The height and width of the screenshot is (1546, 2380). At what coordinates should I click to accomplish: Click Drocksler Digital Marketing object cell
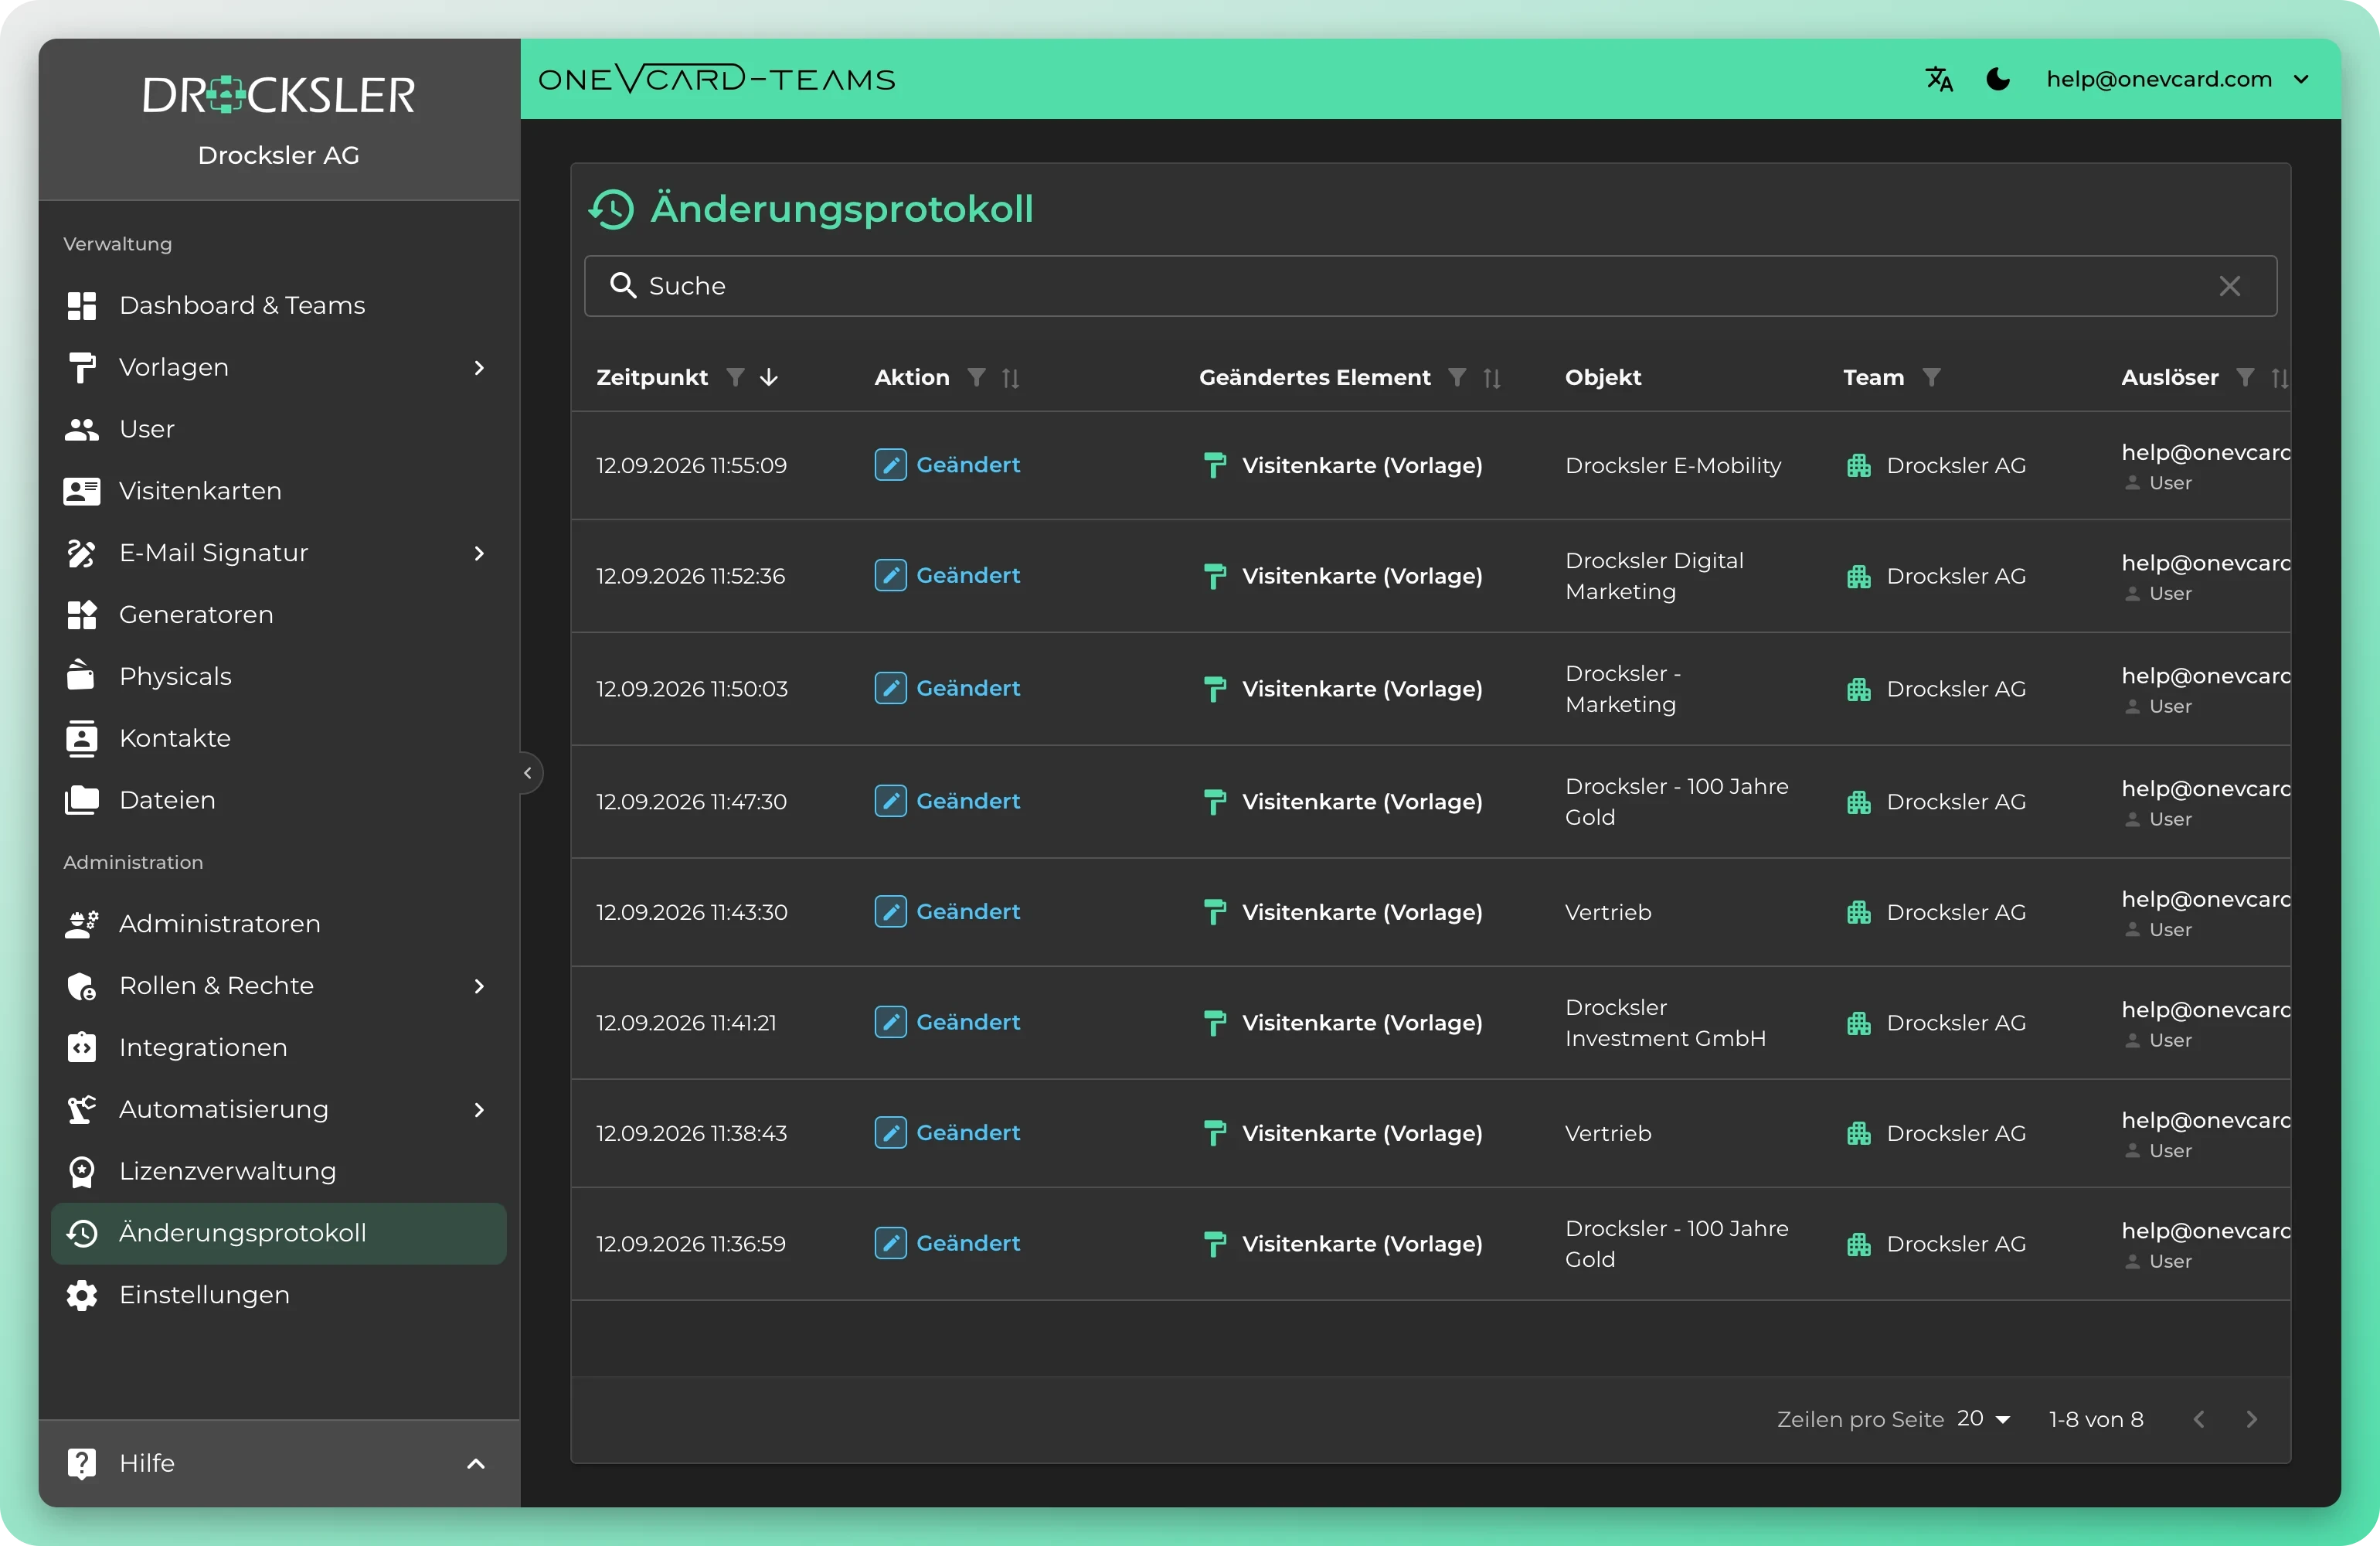coord(1654,575)
